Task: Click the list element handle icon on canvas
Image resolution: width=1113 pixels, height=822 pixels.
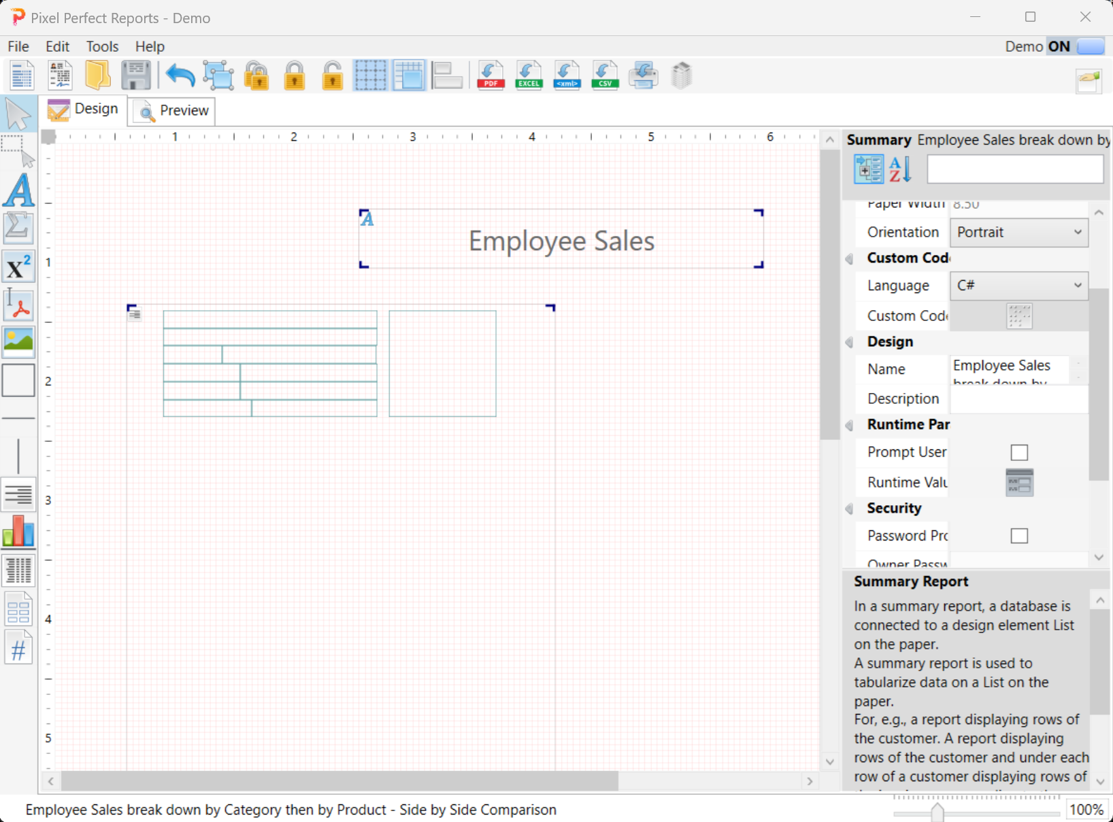Action: click(134, 313)
